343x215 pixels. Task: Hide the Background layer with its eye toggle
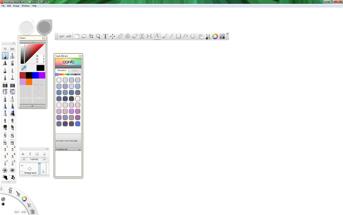click(22, 165)
